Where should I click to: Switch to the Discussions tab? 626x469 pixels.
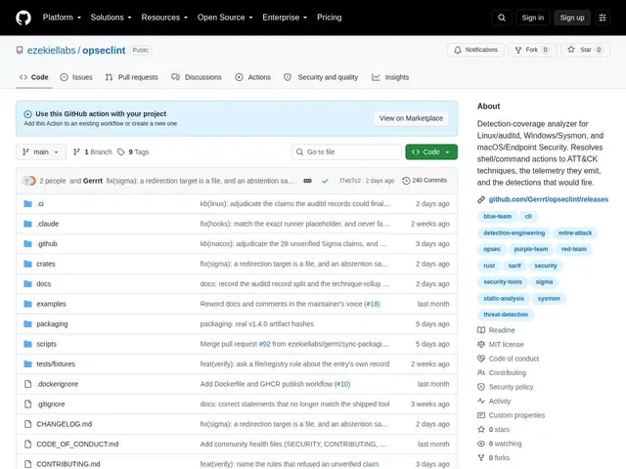coord(197,77)
